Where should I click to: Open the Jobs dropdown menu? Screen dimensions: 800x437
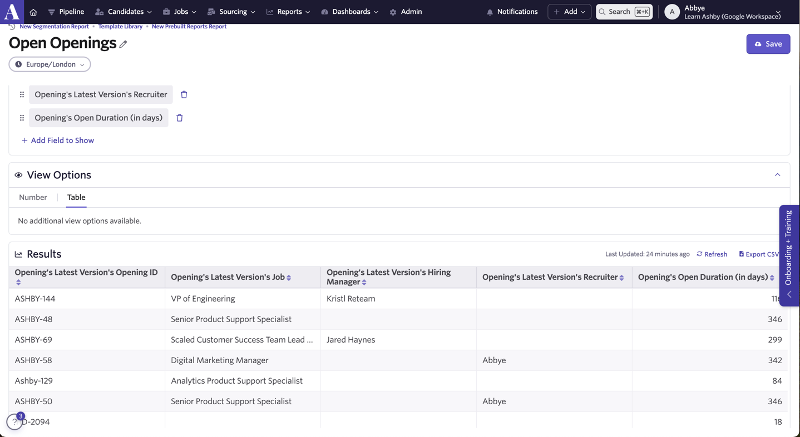180,12
